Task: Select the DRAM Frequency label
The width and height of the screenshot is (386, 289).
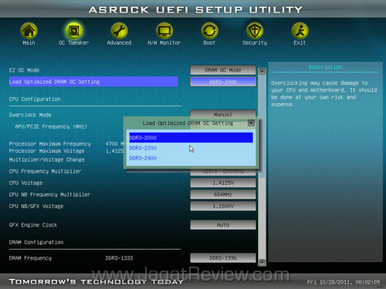Action: 30,258
